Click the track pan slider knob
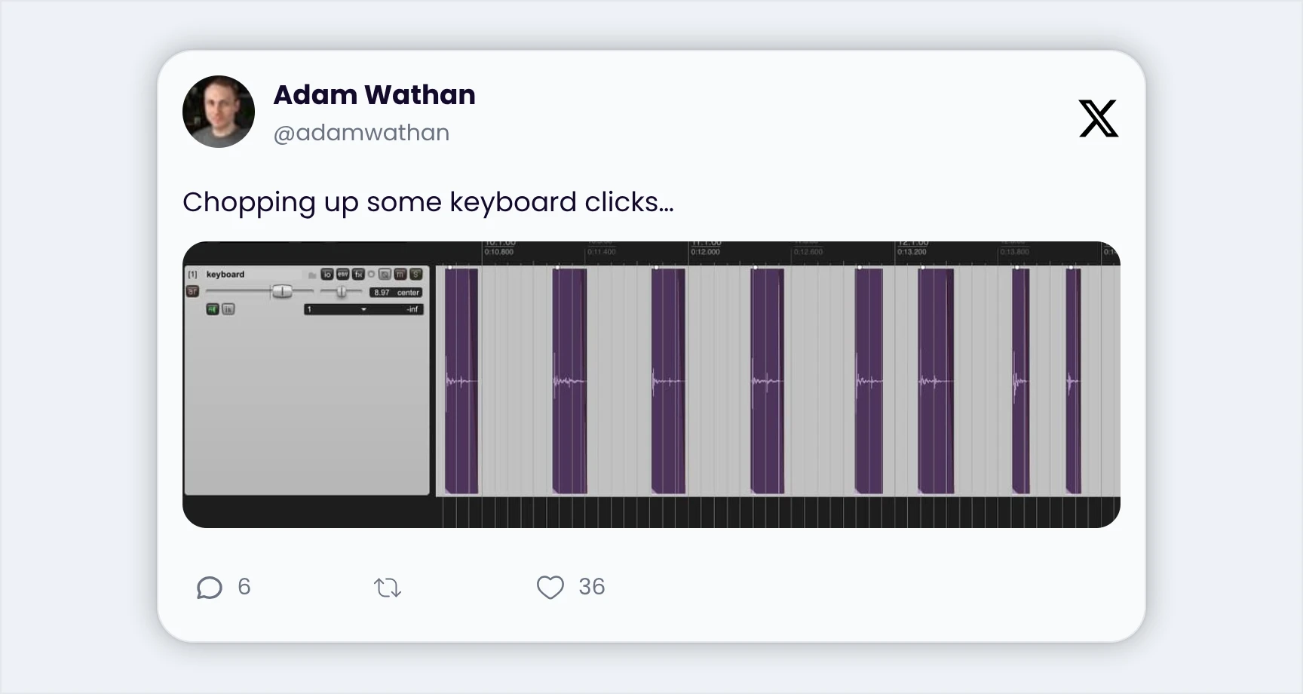Screen dimensions: 1303x694 pos(342,291)
